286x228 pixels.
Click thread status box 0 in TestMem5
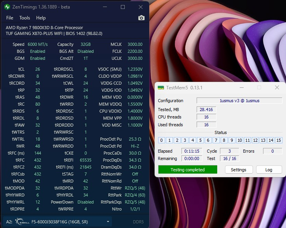[x=161, y=140]
